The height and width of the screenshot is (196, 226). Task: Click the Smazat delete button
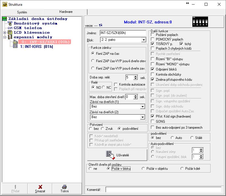point(40,189)
